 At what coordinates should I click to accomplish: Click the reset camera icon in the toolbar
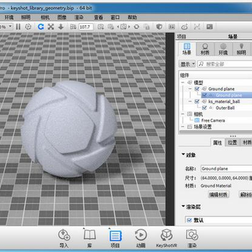pyautogui.click(x=136, y=27)
